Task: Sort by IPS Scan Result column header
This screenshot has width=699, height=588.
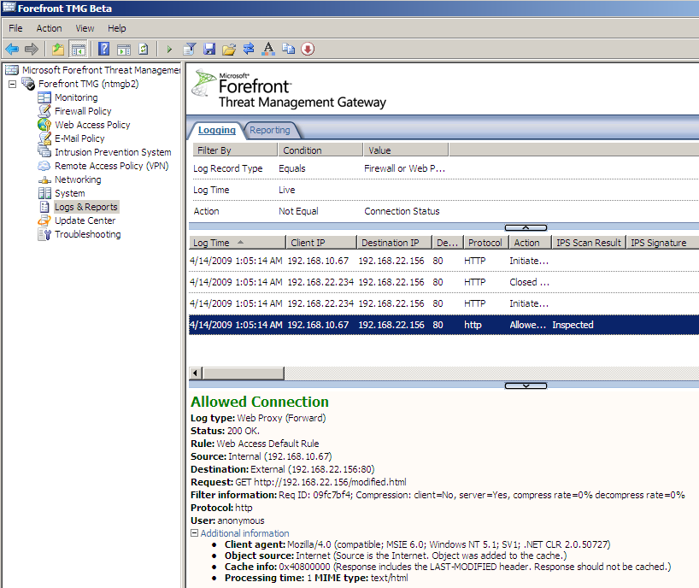Action: tap(589, 243)
